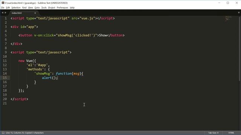The width and height of the screenshot is (241, 135).
Task: Click the Vue({ constructor text
Action: point(31,61)
